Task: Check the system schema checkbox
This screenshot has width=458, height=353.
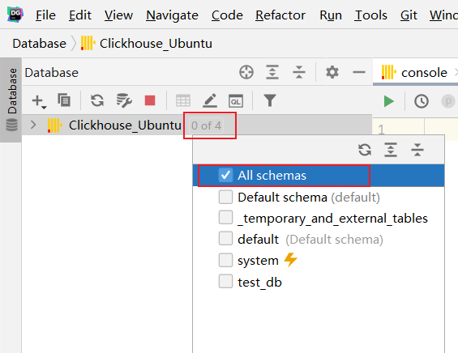Action: click(x=225, y=260)
